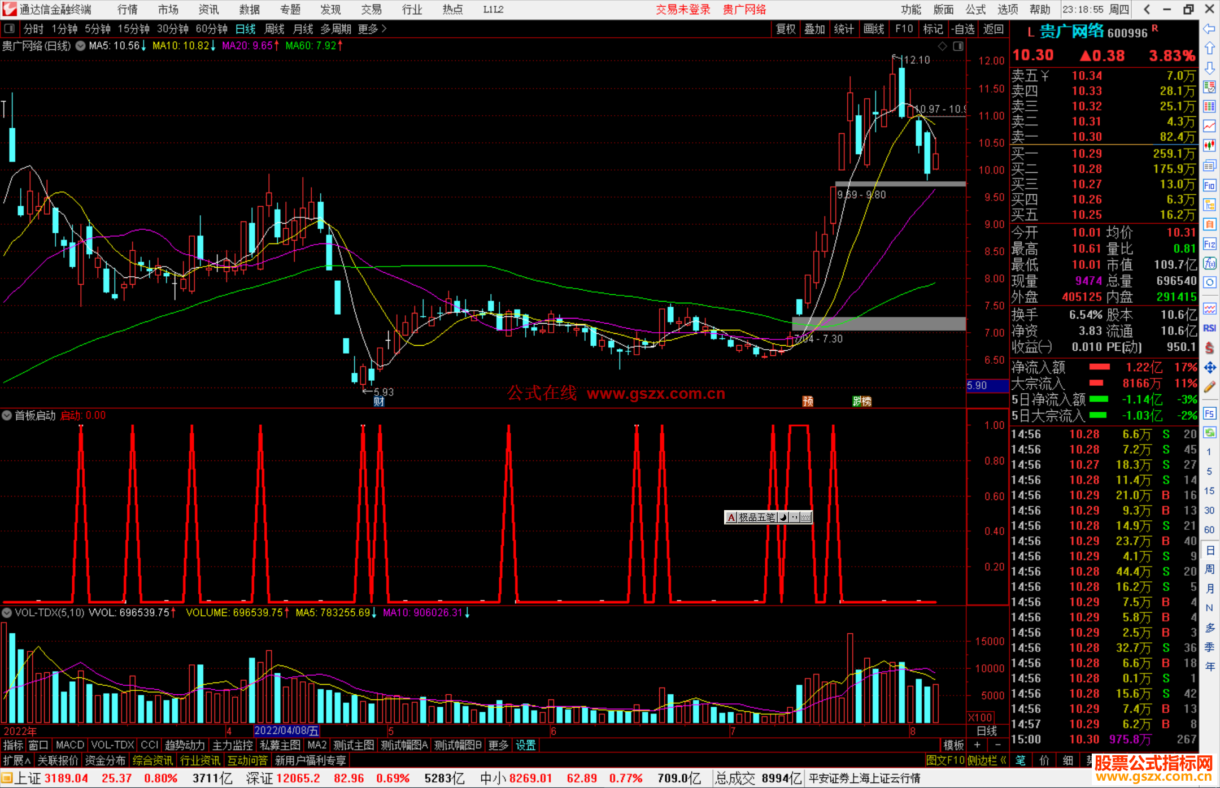Open the 资金分布 tab at bottom

pos(105,760)
